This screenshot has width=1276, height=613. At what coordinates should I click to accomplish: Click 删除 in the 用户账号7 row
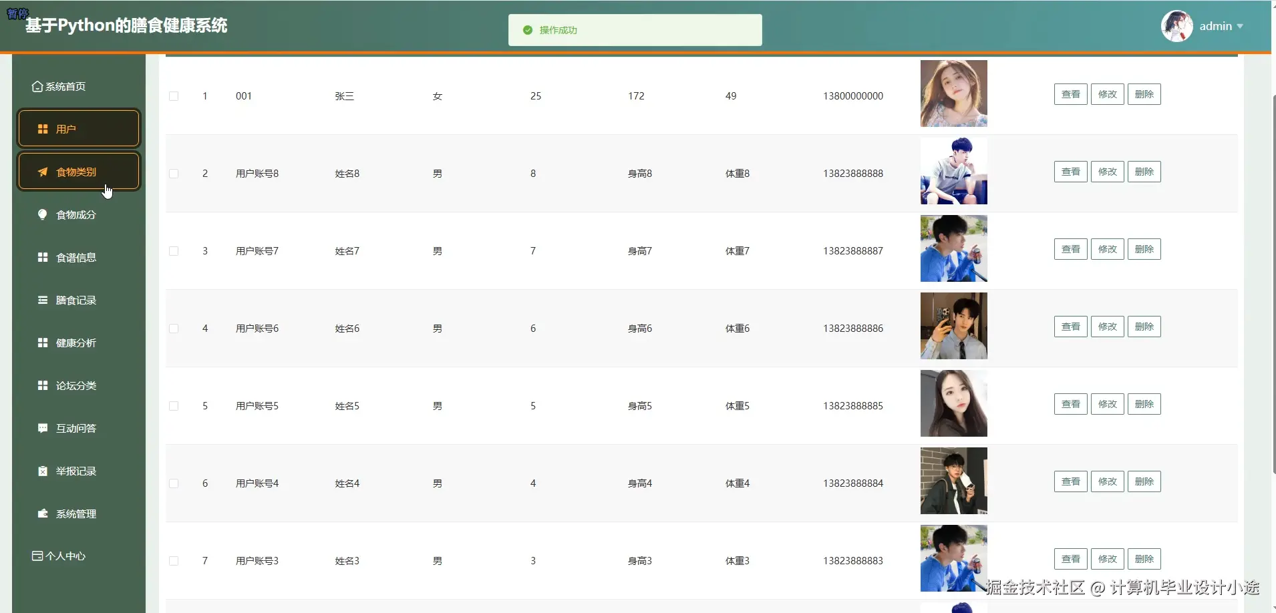click(1144, 249)
